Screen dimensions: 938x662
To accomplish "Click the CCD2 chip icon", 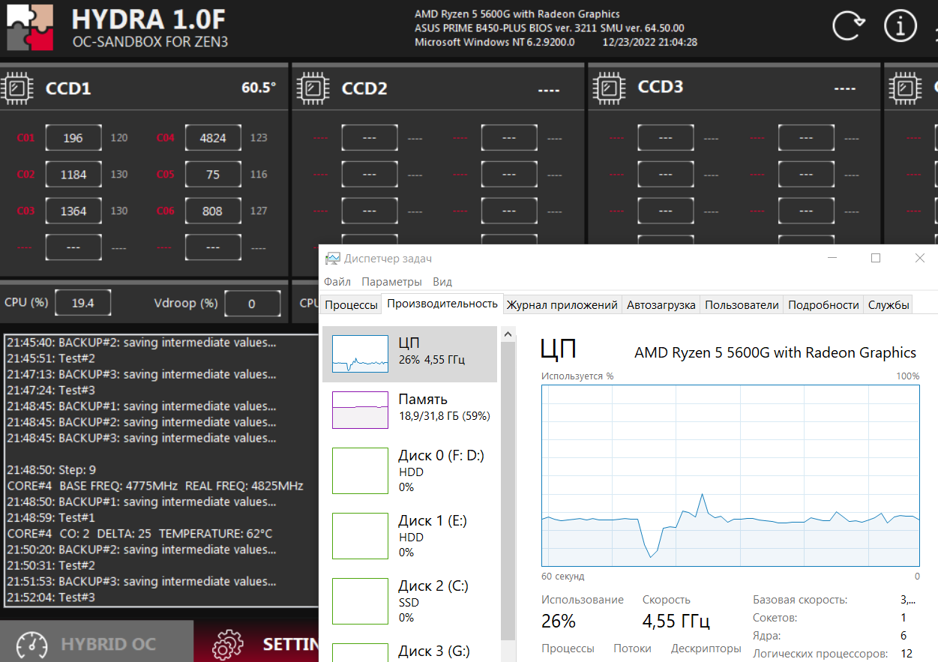I will point(312,88).
